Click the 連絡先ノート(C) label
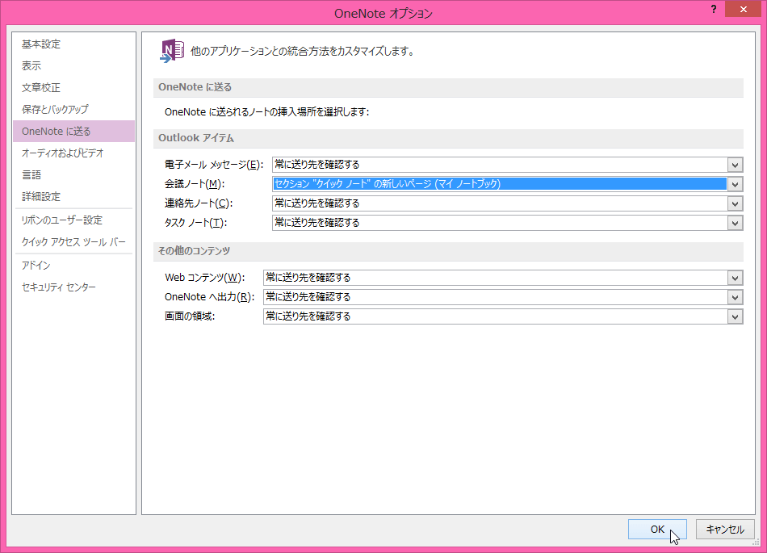The image size is (767, 553). [198, 203]
